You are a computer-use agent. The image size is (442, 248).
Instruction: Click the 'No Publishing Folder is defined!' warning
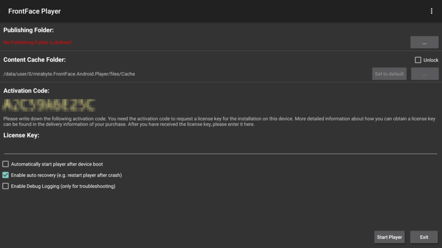38,43
